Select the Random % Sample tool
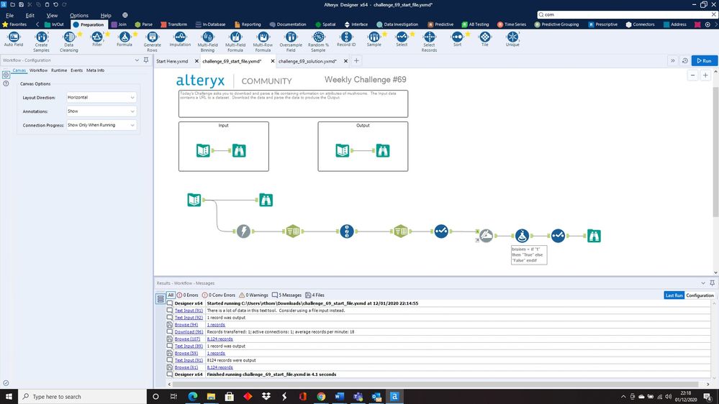719x404 pixels. coord(318,42)
